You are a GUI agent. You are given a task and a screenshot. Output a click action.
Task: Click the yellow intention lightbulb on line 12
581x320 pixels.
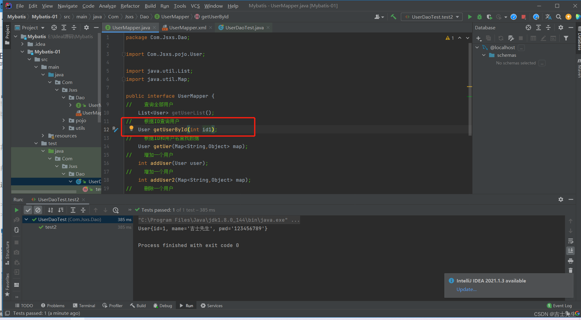pos(131,128)
